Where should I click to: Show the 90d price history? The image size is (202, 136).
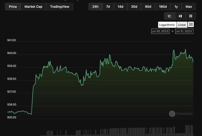click(x=148, y=7)
